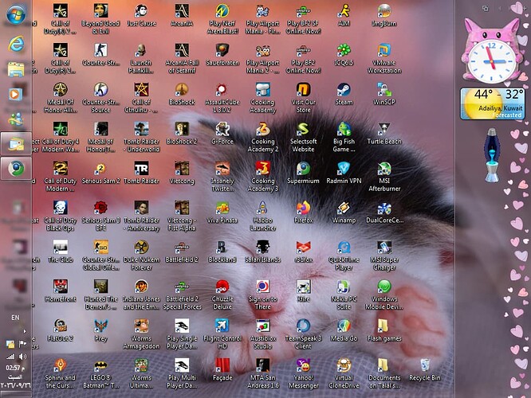Launch TeamSpeak 3 Client icon

pyautogui.click(x=304, y=334)
